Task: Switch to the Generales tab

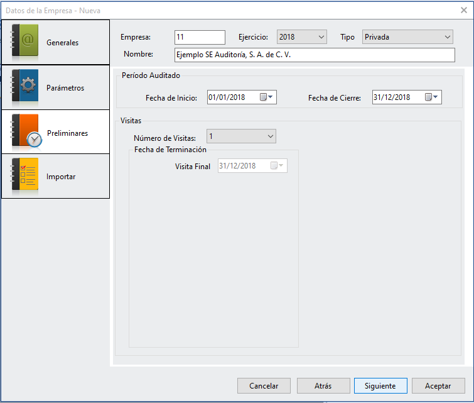Action: click(x=62, y=43)
